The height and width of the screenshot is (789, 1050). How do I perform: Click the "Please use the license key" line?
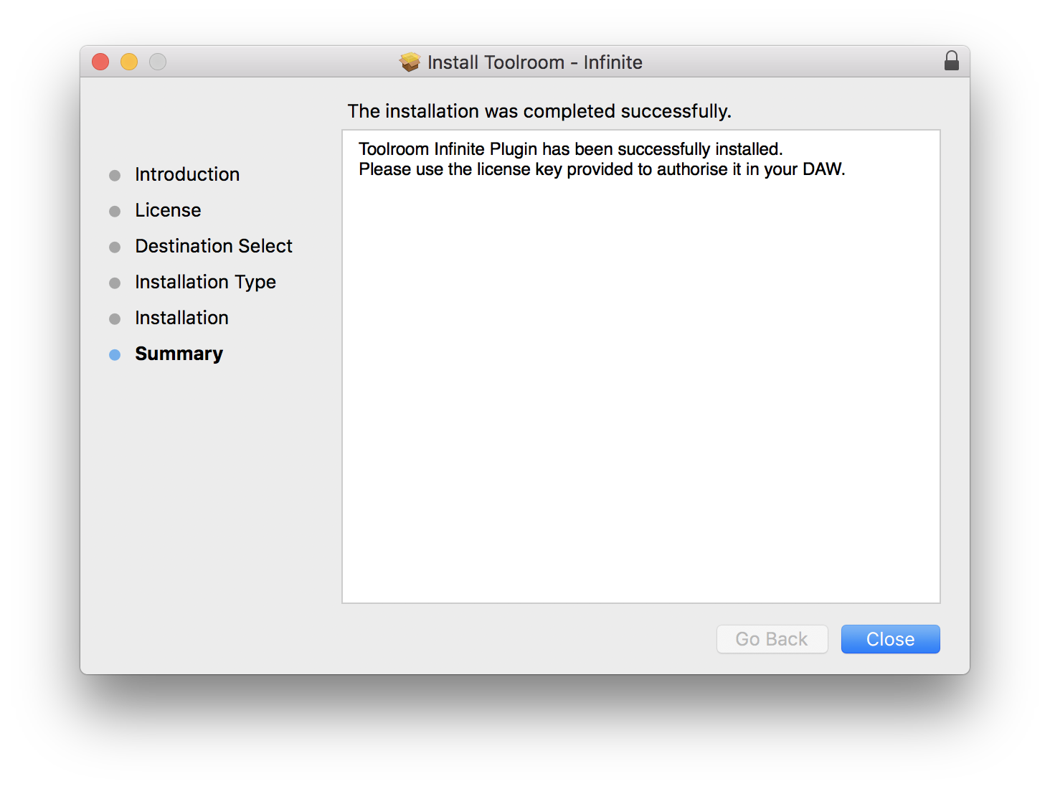coord(602,169)
